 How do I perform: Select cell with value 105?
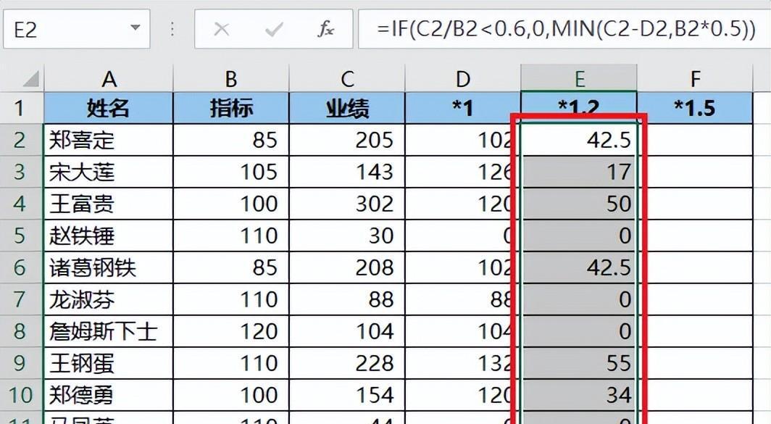[x=231, y=172]
